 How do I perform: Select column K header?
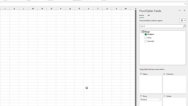[14, 9]
